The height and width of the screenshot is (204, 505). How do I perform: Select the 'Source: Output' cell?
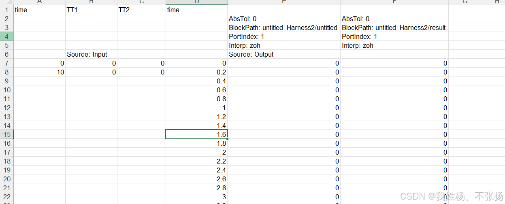(284, 54)
